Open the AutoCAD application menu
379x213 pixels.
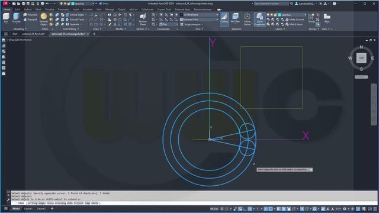(5, 4)
